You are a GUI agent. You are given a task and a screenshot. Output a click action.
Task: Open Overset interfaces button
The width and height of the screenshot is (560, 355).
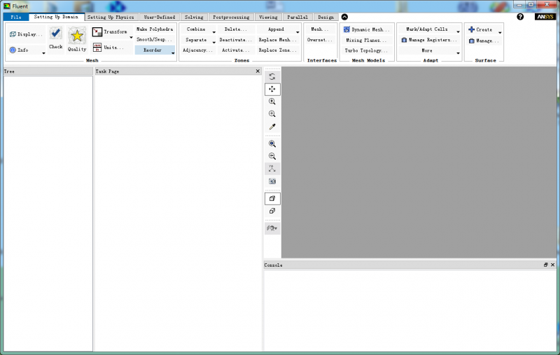pos(320,40)
